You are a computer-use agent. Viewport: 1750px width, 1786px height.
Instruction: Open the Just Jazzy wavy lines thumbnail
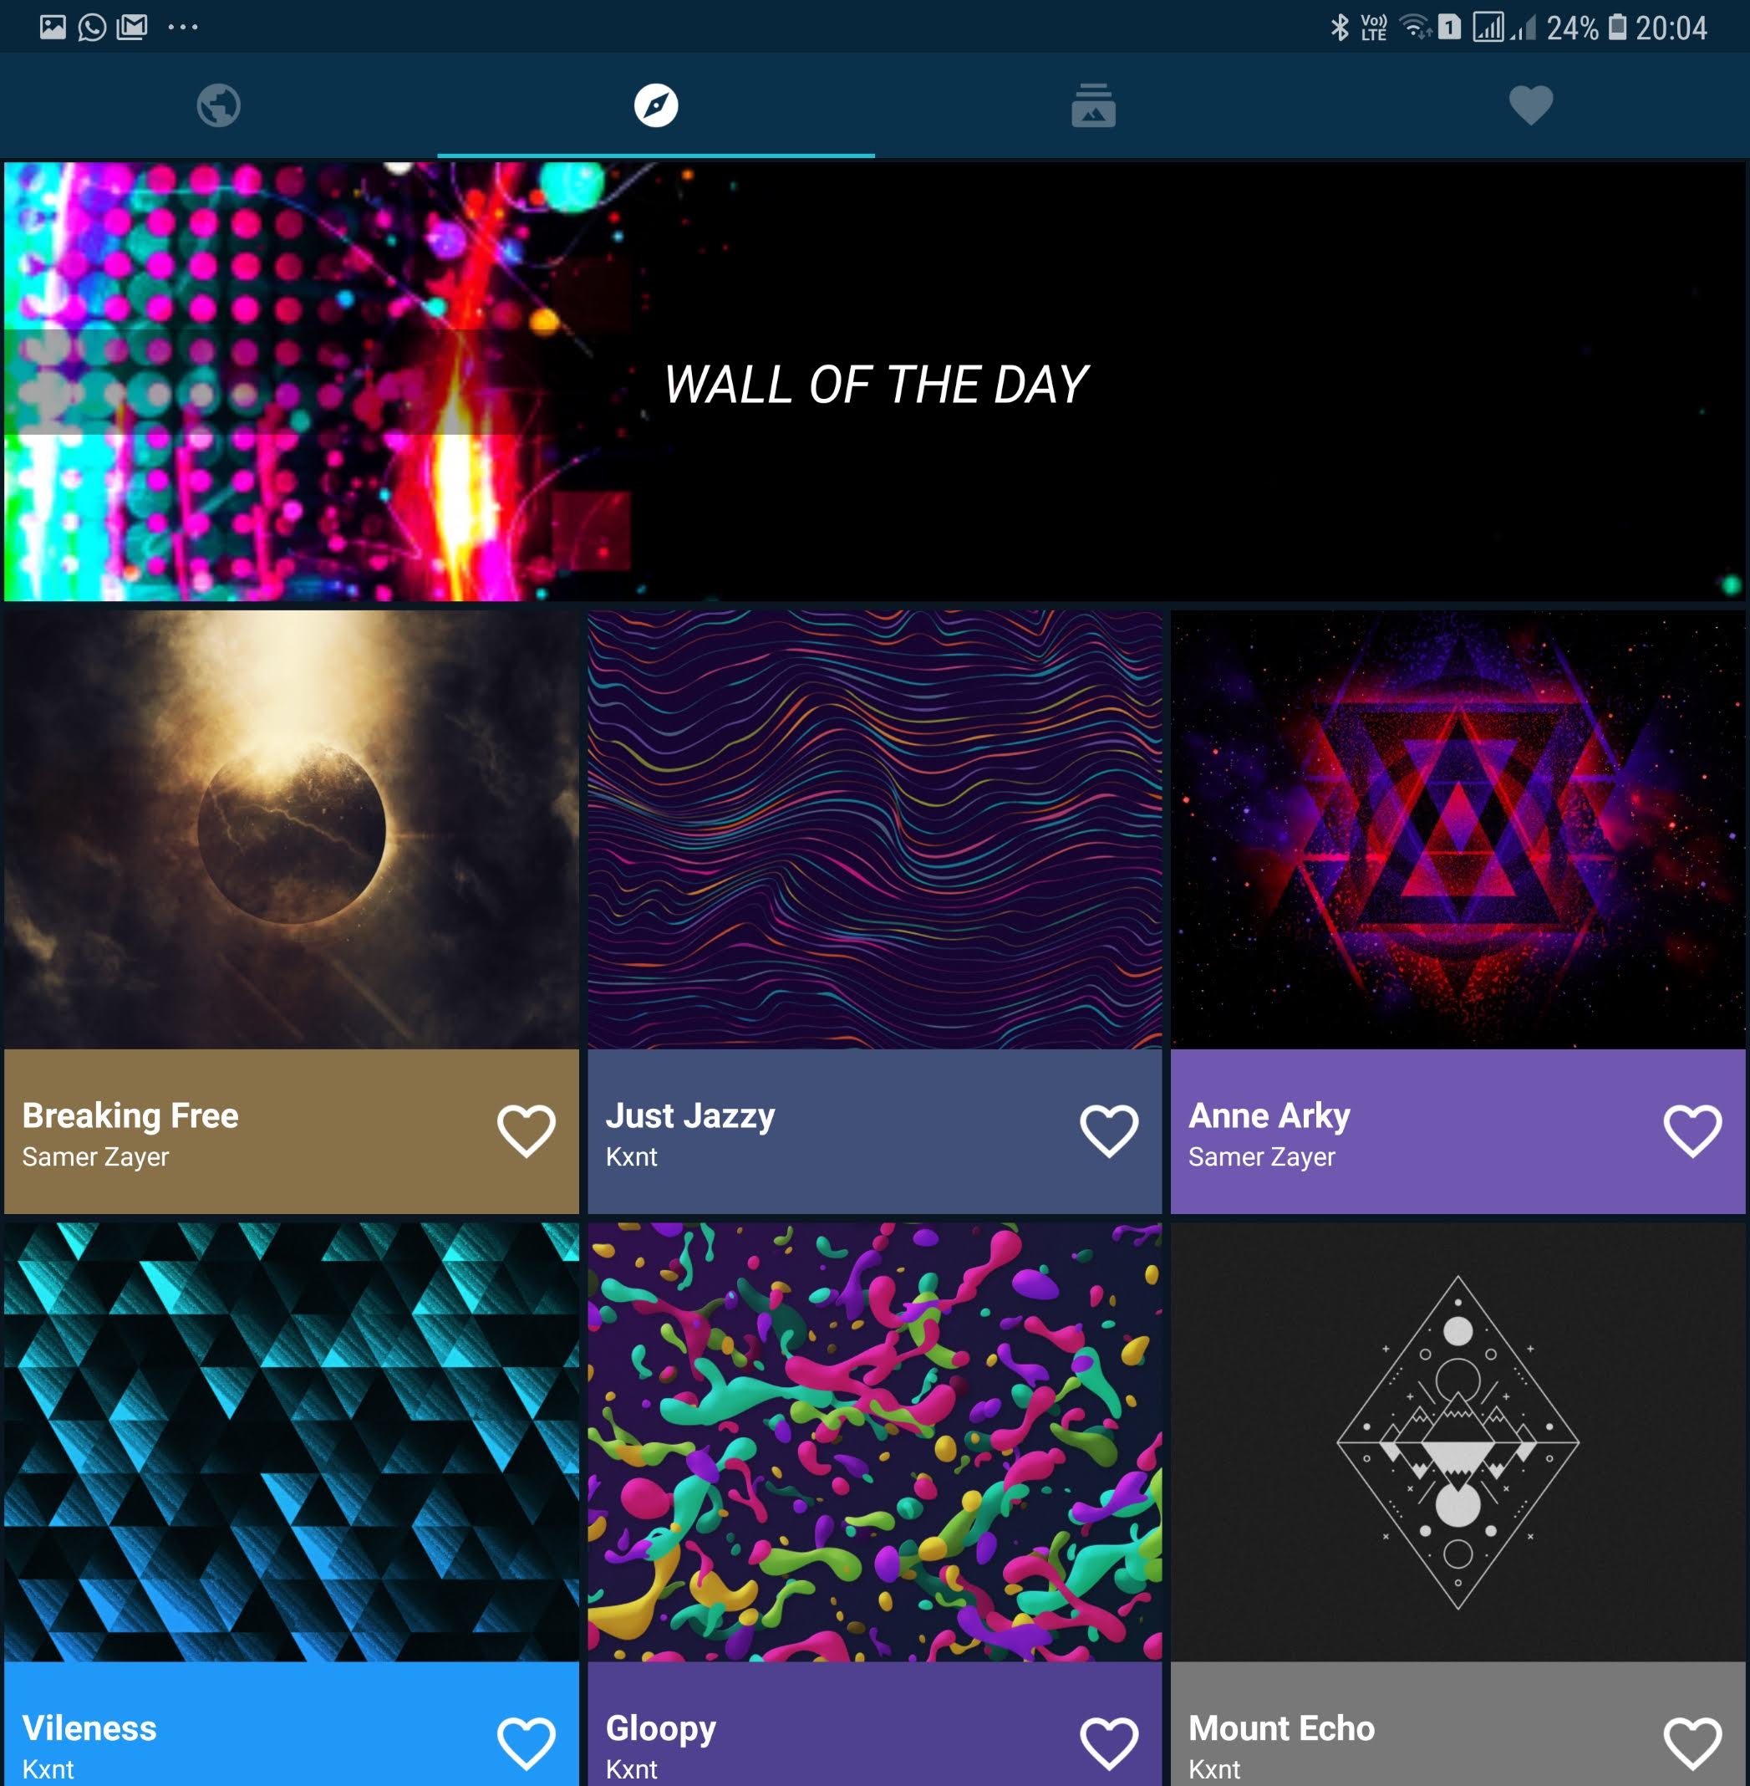pos(874,829)
